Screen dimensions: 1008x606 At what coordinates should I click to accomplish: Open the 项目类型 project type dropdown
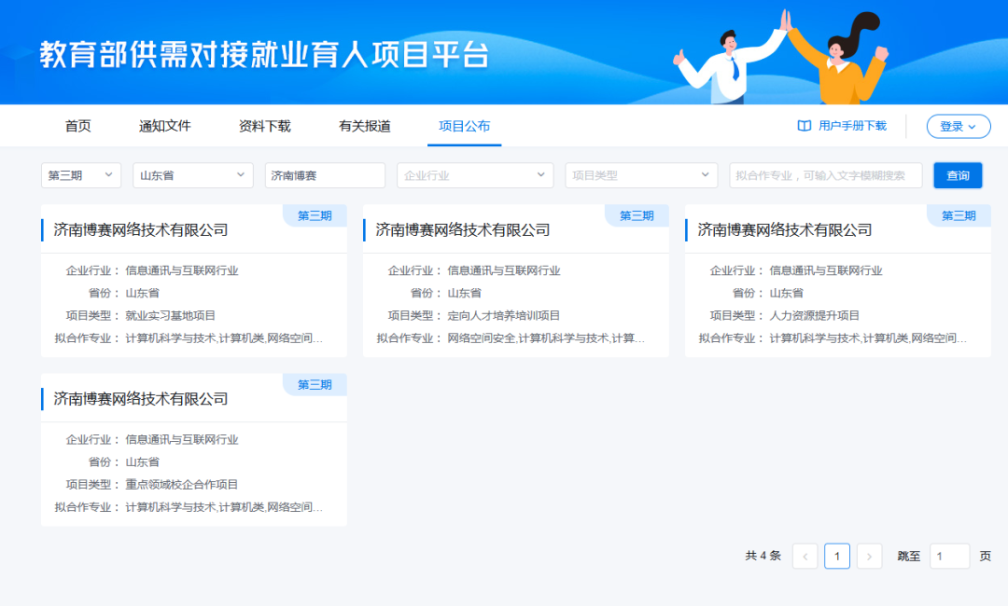(x=641, y=175)
